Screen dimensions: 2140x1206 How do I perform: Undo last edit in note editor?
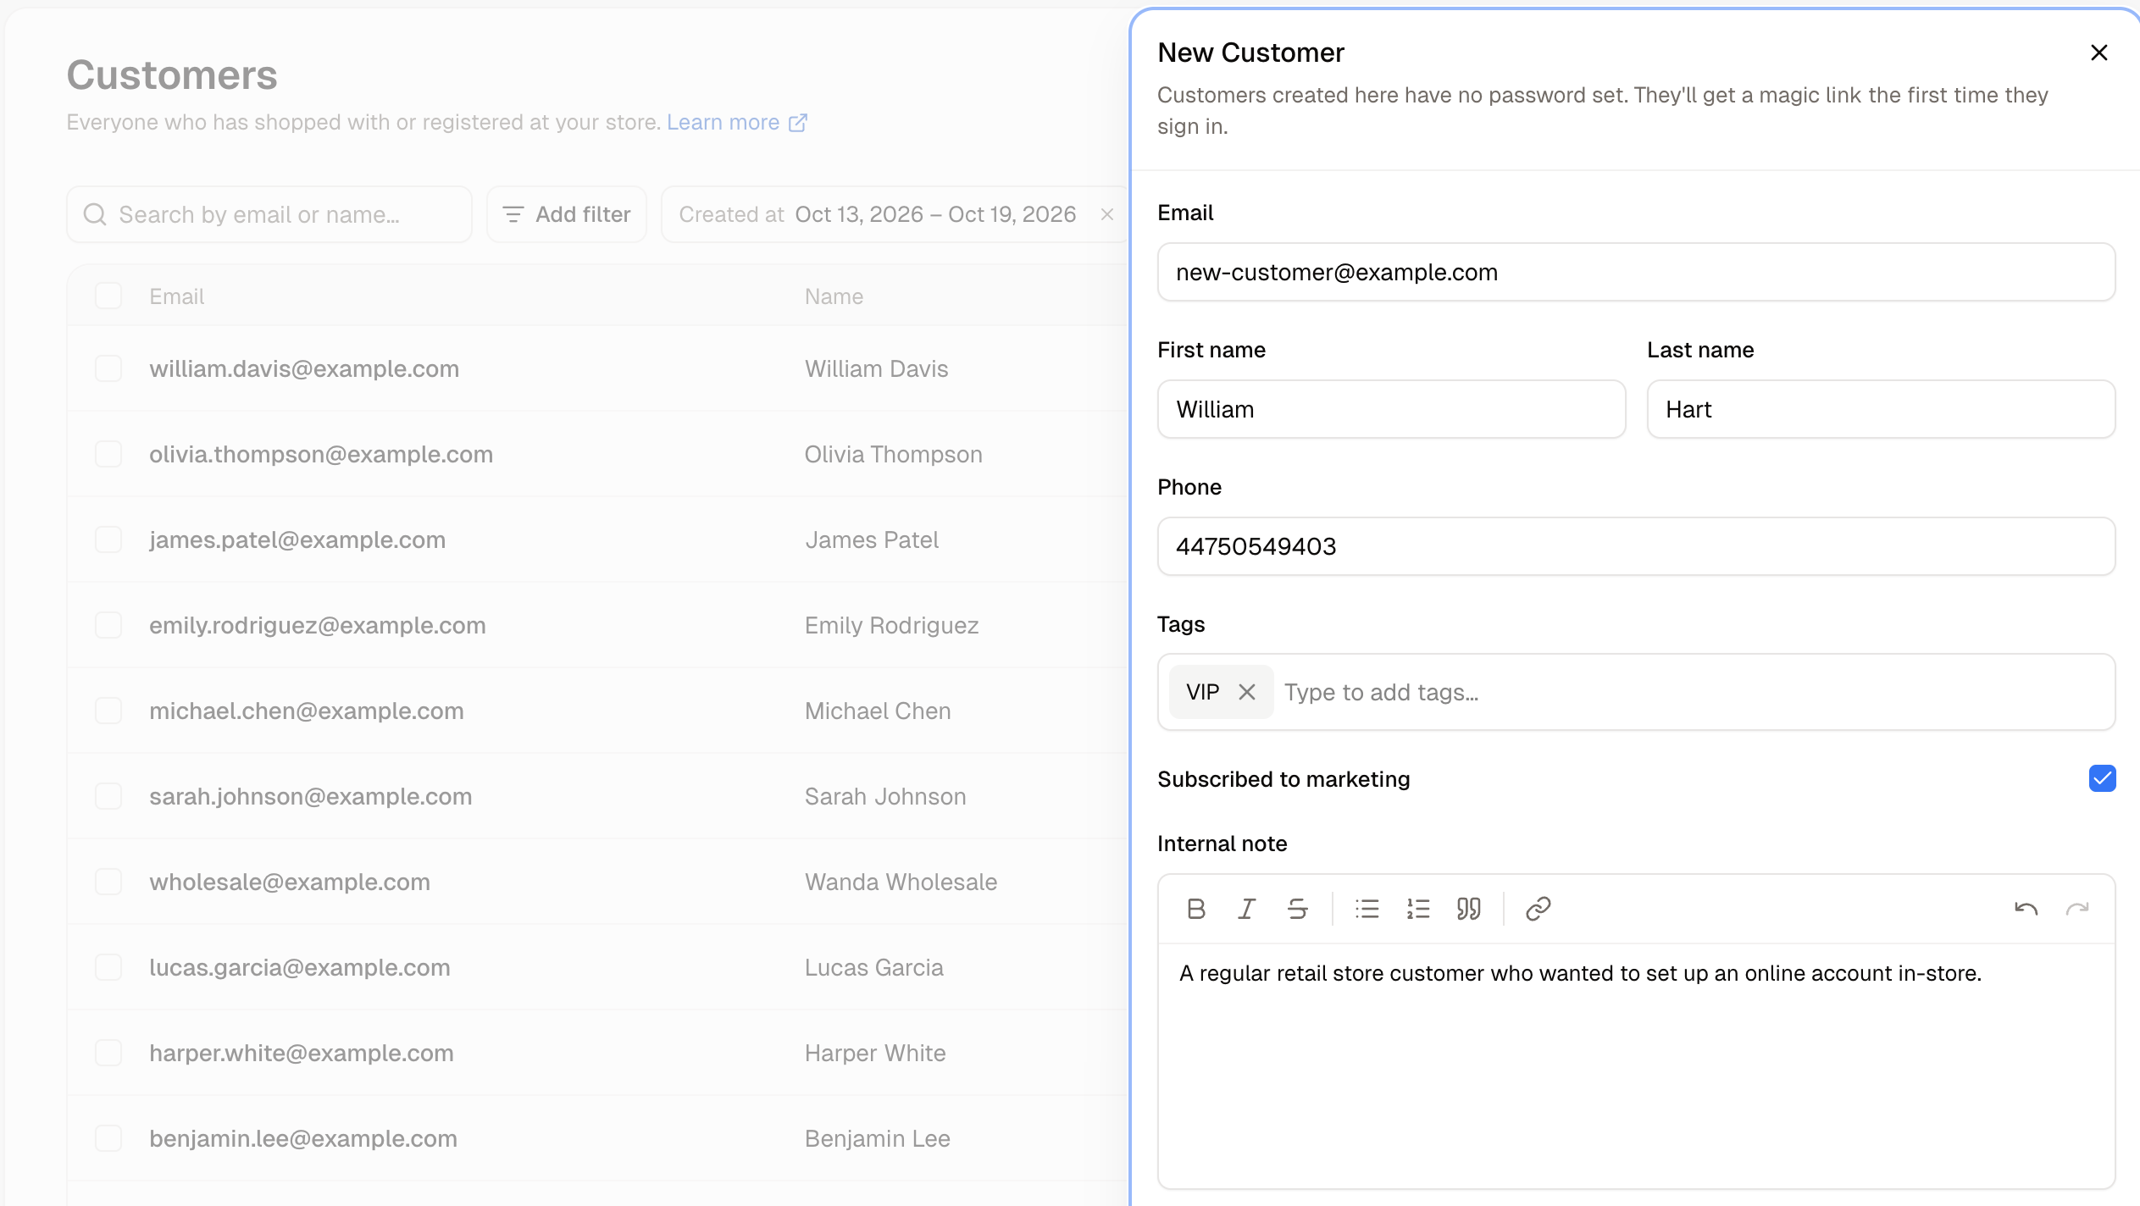pos(2026,909)
